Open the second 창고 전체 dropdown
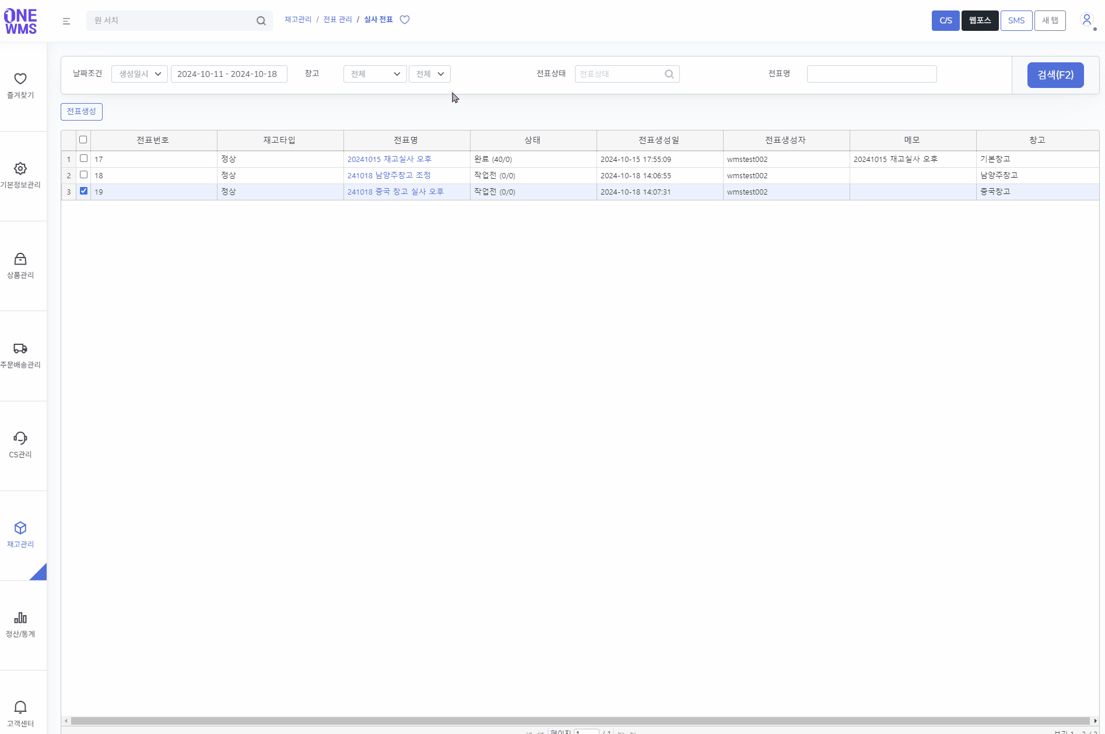1105x734 pixels. [430, 74]
